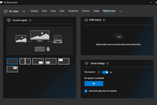Screen dimensions: 157x105
Task: Select the Camera tab
Action: [x=86, y=11]
